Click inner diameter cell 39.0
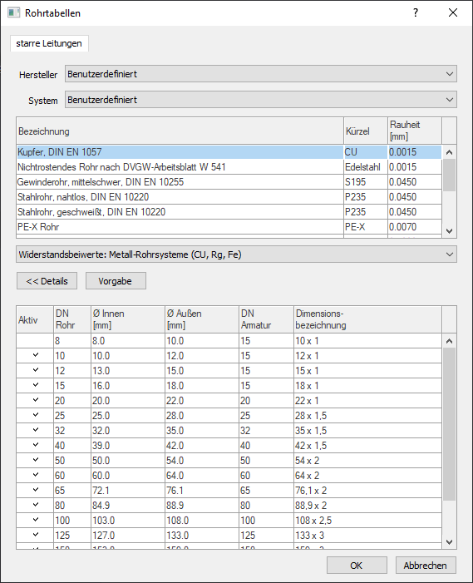Image resolution: width=473 pixels, height=583 pixels. [128, 445]
